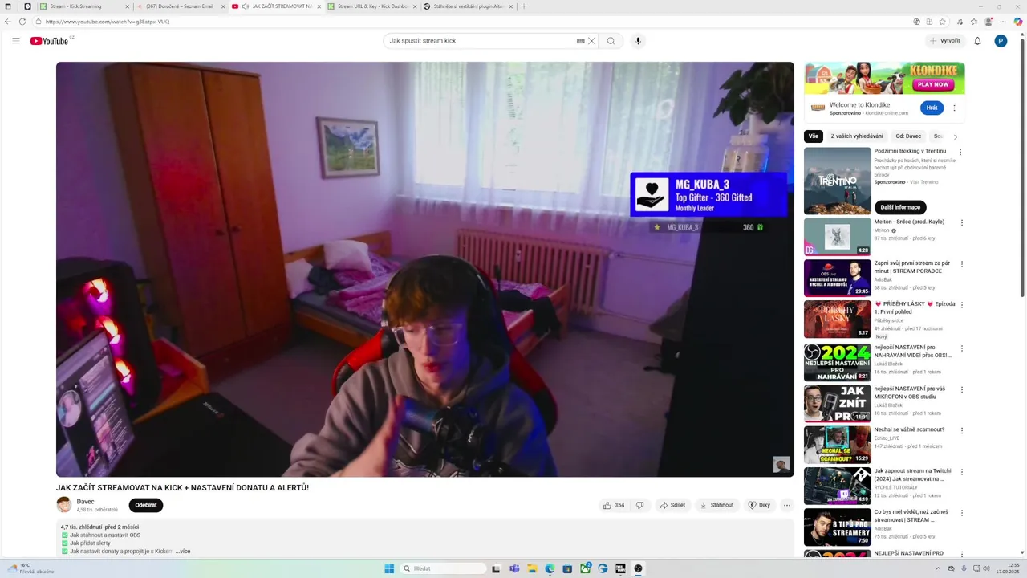Click the Windows taskbar Hledat search box
1027x578 pixels.
(x=444, y=568)
